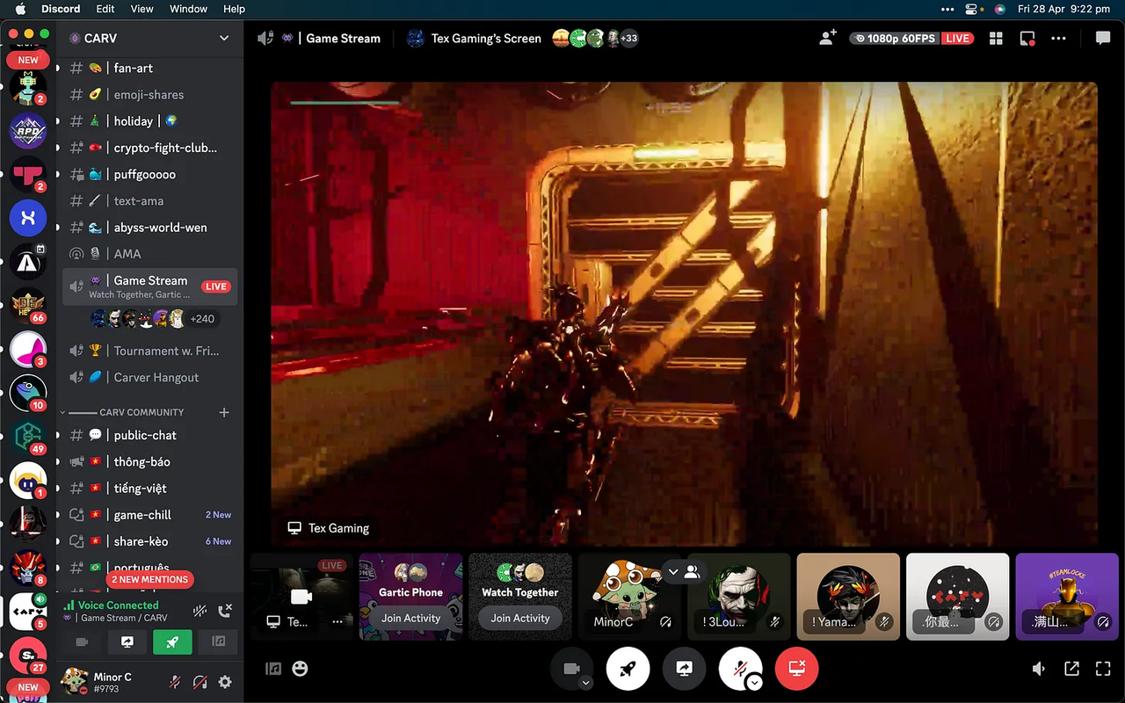Image resolution: width=1125 pixels, height=703 pixels.
Task: Switch to grid view layout
Action: pos(996,38)
